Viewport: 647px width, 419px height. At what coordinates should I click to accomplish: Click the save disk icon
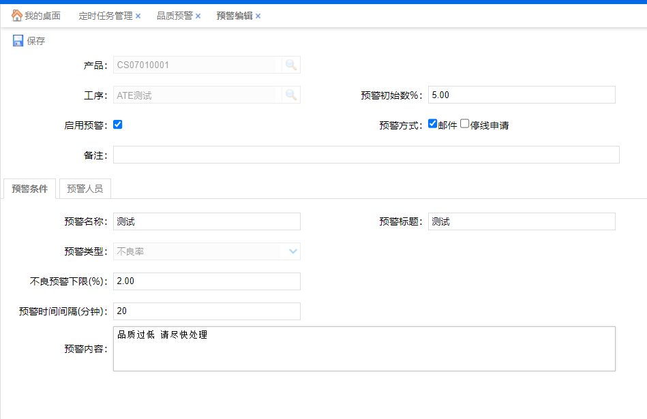[18, 41]
